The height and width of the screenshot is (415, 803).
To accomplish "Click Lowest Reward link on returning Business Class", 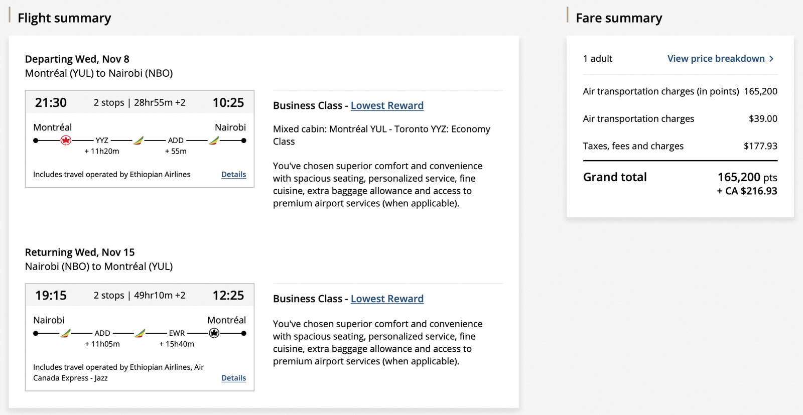I will click(387, 299).
